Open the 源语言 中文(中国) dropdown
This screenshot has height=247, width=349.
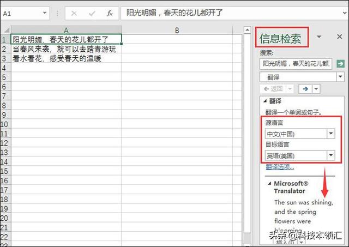tap(331, 134)
